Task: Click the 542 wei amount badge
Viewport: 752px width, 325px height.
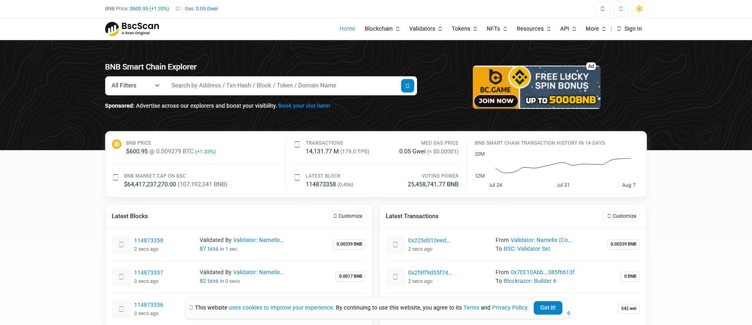Action: coord(629,309)
